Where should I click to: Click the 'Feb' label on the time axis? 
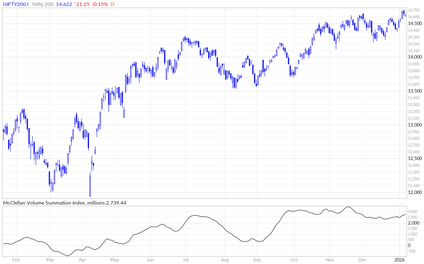click(x=16, y=259)
